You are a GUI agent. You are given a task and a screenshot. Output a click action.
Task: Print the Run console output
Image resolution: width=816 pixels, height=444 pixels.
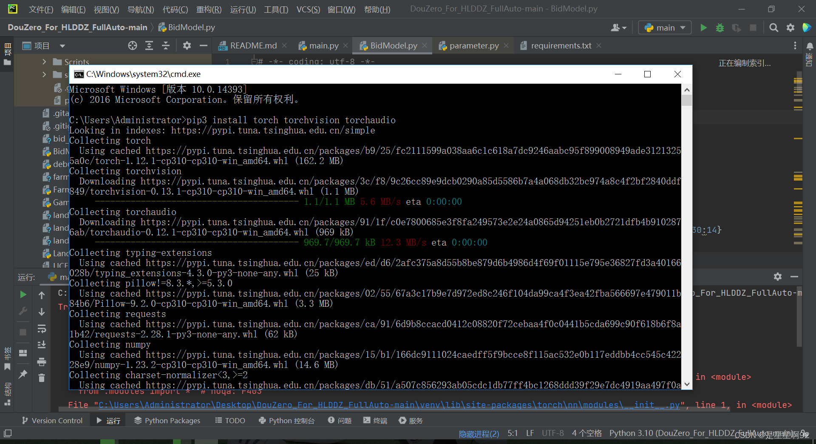click(42, 362)
